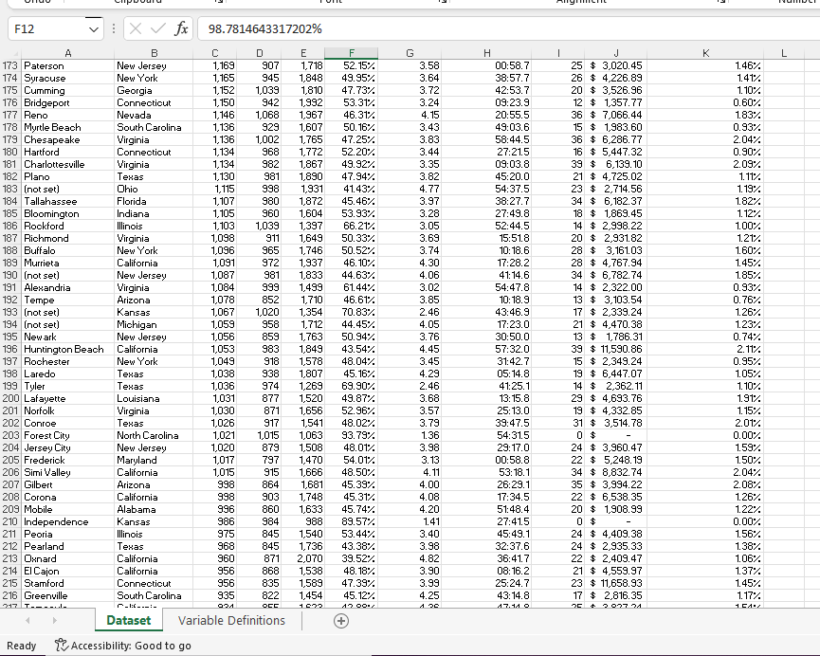The image size is (820, 656).
Task: Select Louisiana cell in Lafayette row
Action: tap(154, 398)
